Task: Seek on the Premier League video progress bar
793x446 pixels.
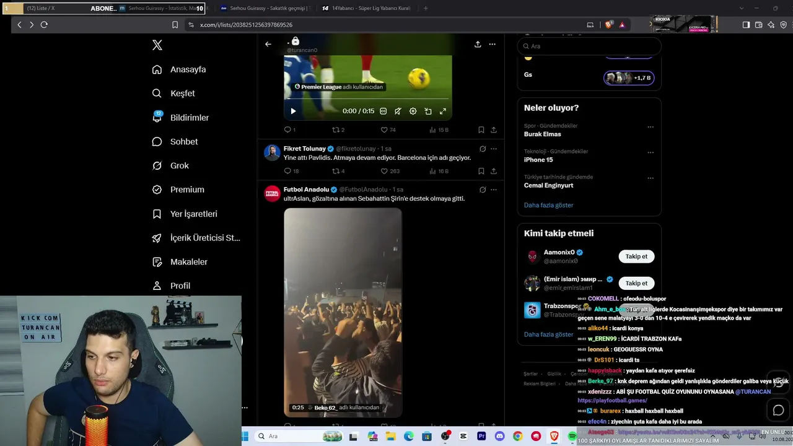Action: tap(368, 99)
